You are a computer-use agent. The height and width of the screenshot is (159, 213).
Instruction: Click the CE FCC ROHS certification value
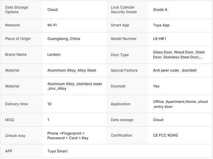(x=165, y=135)
